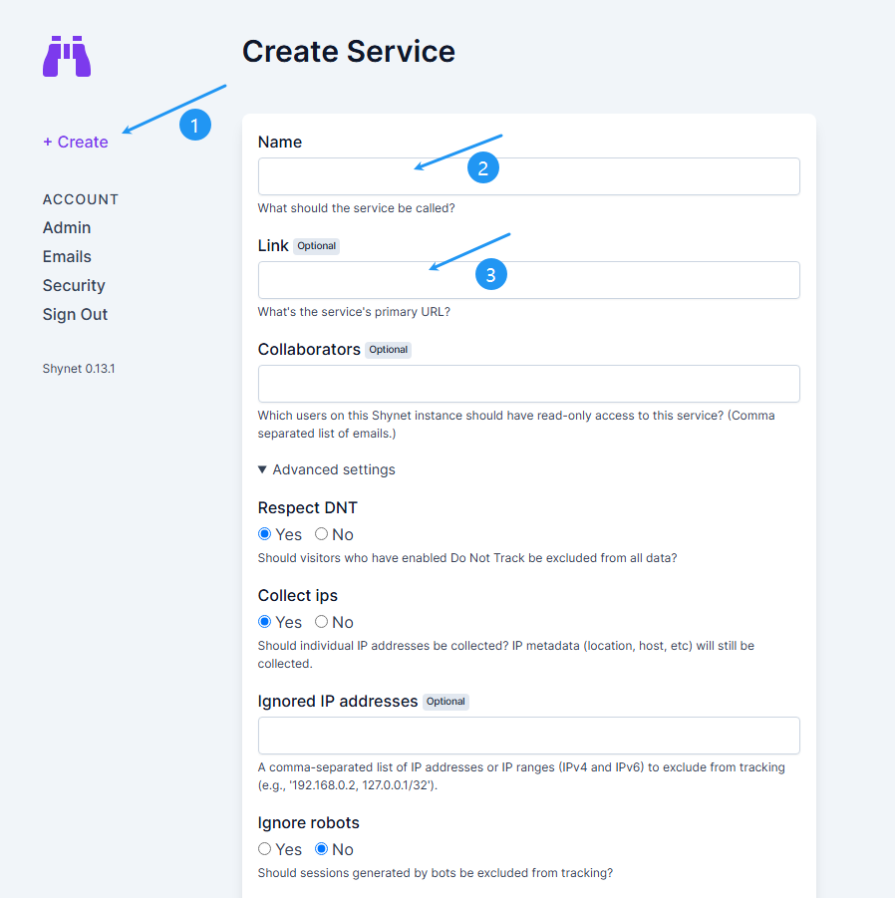895x898 pixels.
Task: Choose Yes for Collect ips
Action: (264, 621)
